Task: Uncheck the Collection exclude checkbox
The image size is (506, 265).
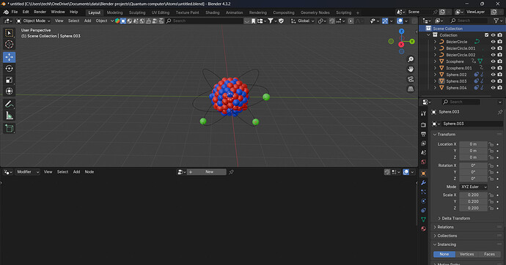Action: (x=487, y=35)
